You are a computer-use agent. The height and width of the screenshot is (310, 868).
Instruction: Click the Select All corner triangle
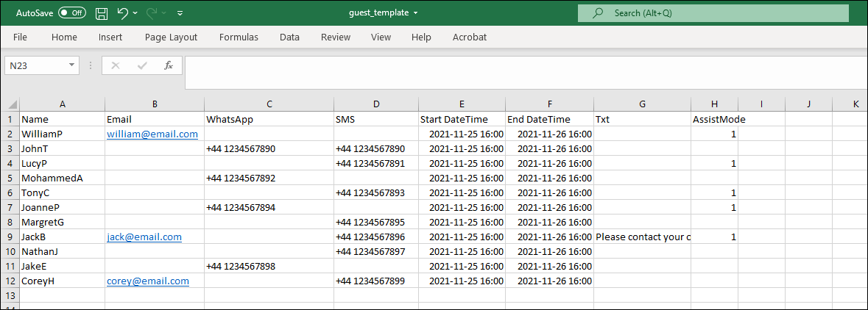pos(10,104)
